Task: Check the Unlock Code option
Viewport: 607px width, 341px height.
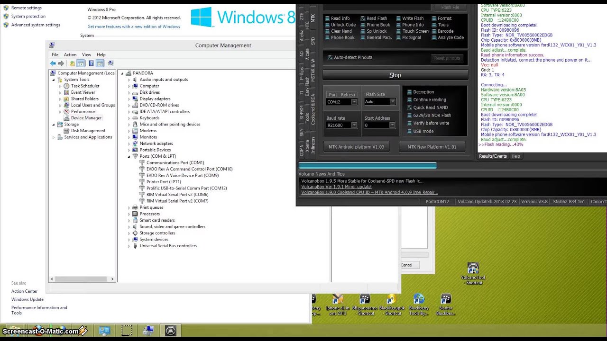Action: click(x=327, y=25)
